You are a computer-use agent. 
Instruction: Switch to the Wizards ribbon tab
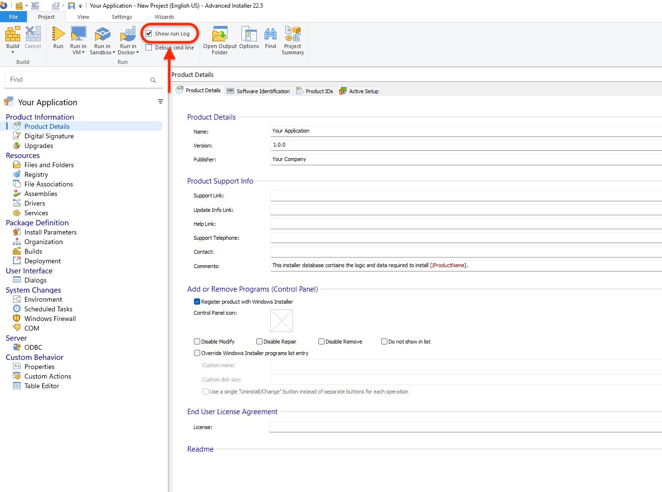point(164,17)
